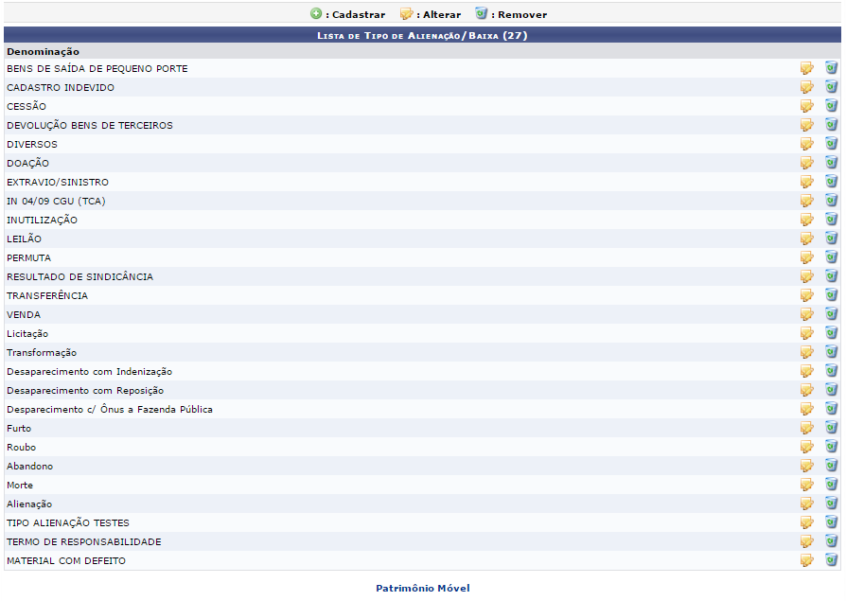Edit the LEILÃO entry
The image size is (846, 601).
(x=806, y=239)
